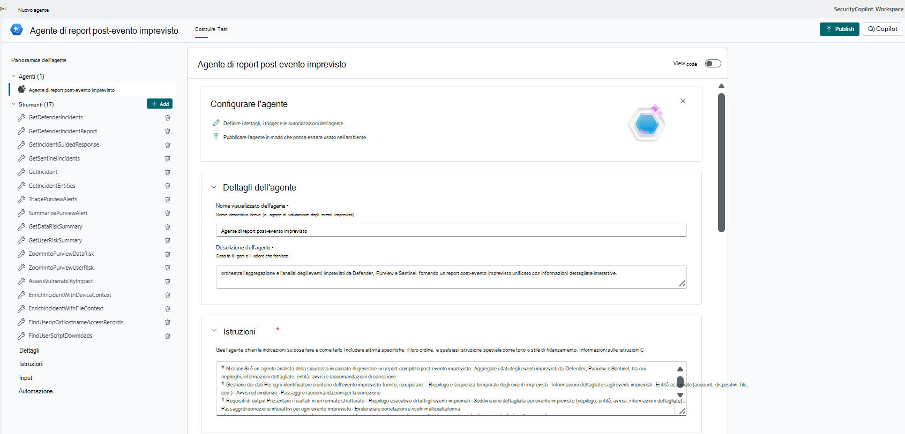Open the Costruire tab
This screenshot has height=434, width=905.
click(x=205, y=29)
